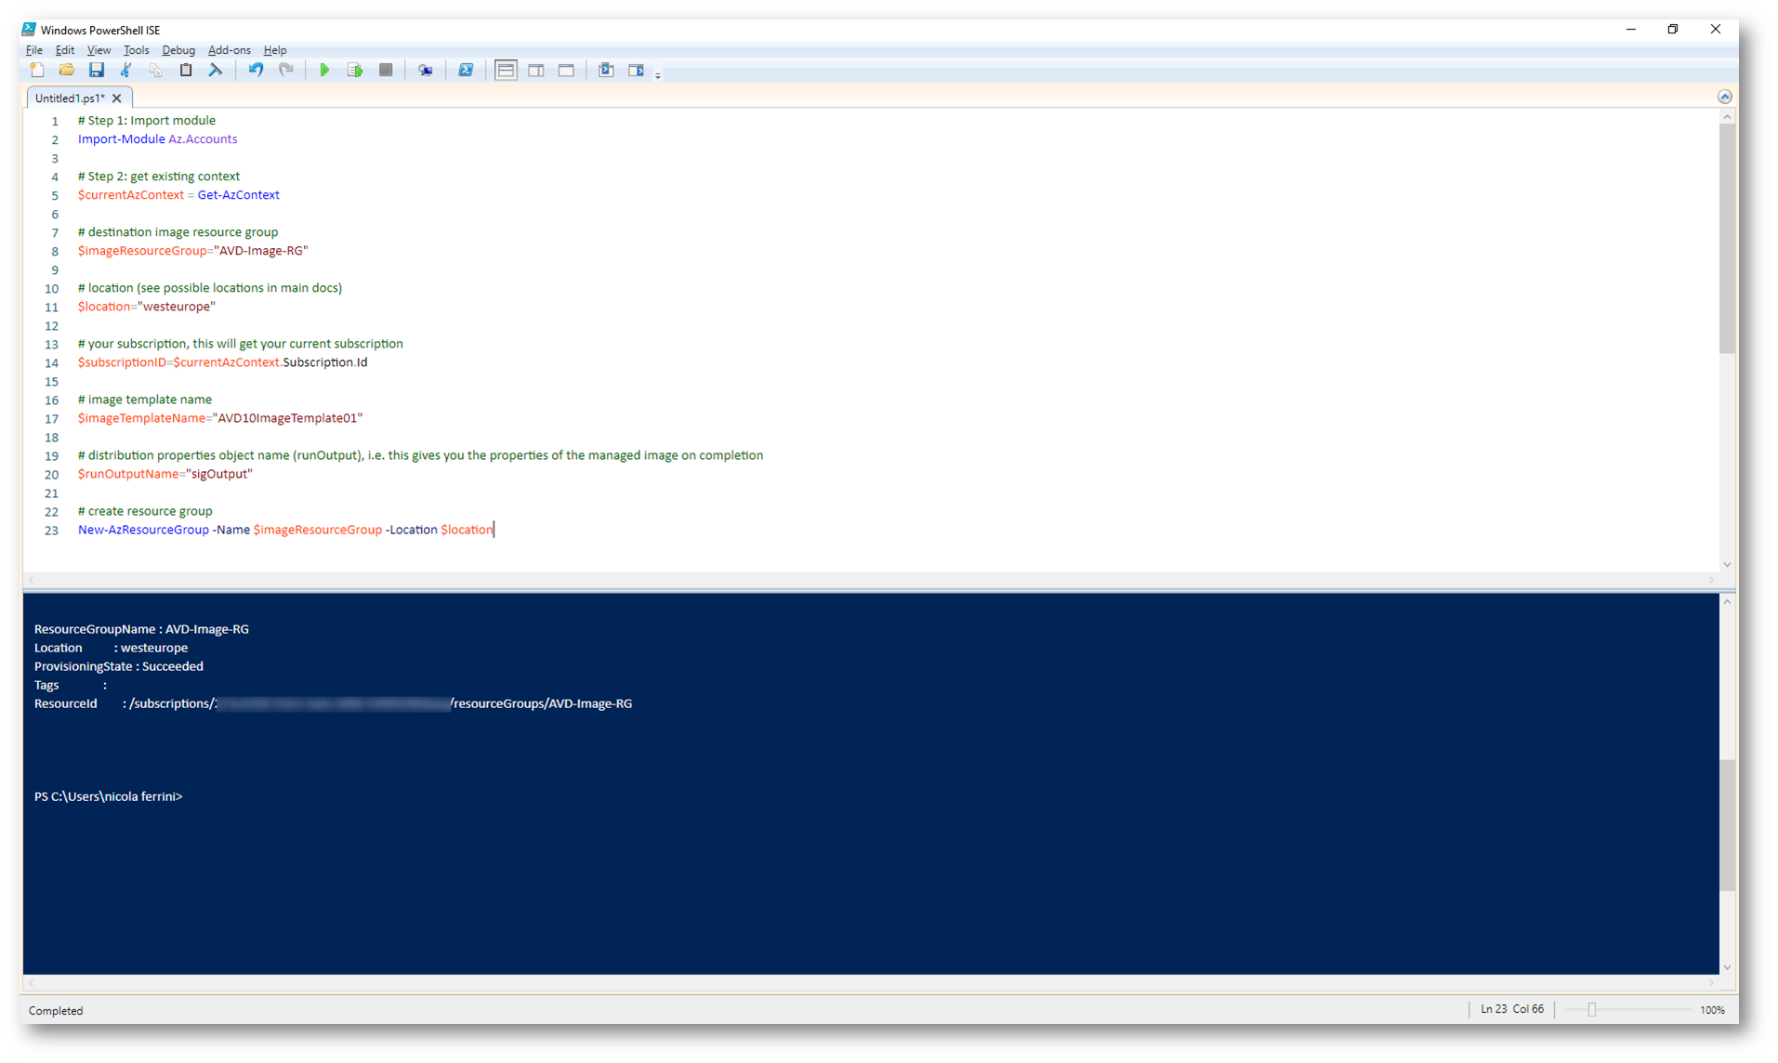Image resolution: width=1778 pixels, height=1063 pixels.
Task: Close the Untitled1.ps1 tab
Action: (117, 98)
